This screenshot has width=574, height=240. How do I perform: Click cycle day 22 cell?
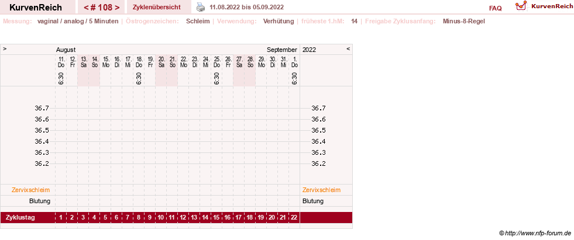pyautogui.click(x=294, y=218)
